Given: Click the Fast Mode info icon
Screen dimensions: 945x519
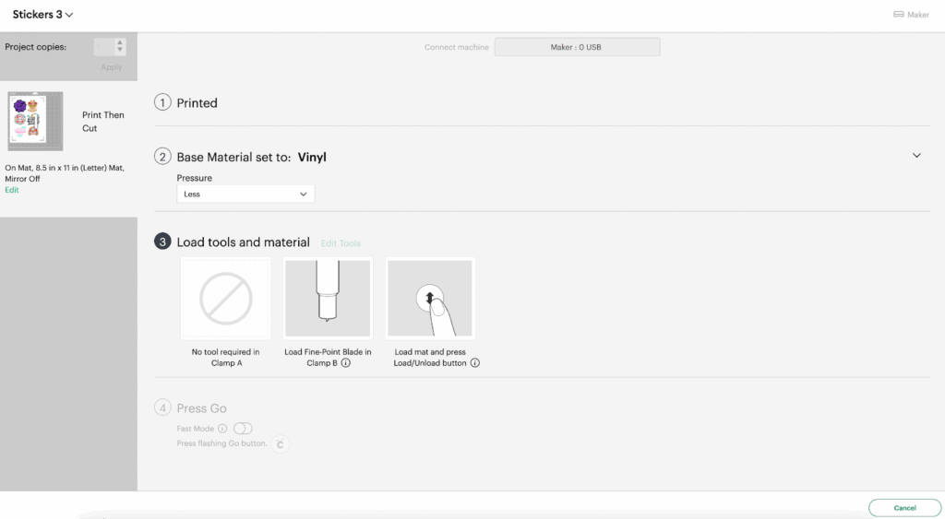Looking at the screenshot, I should [222, 429].
